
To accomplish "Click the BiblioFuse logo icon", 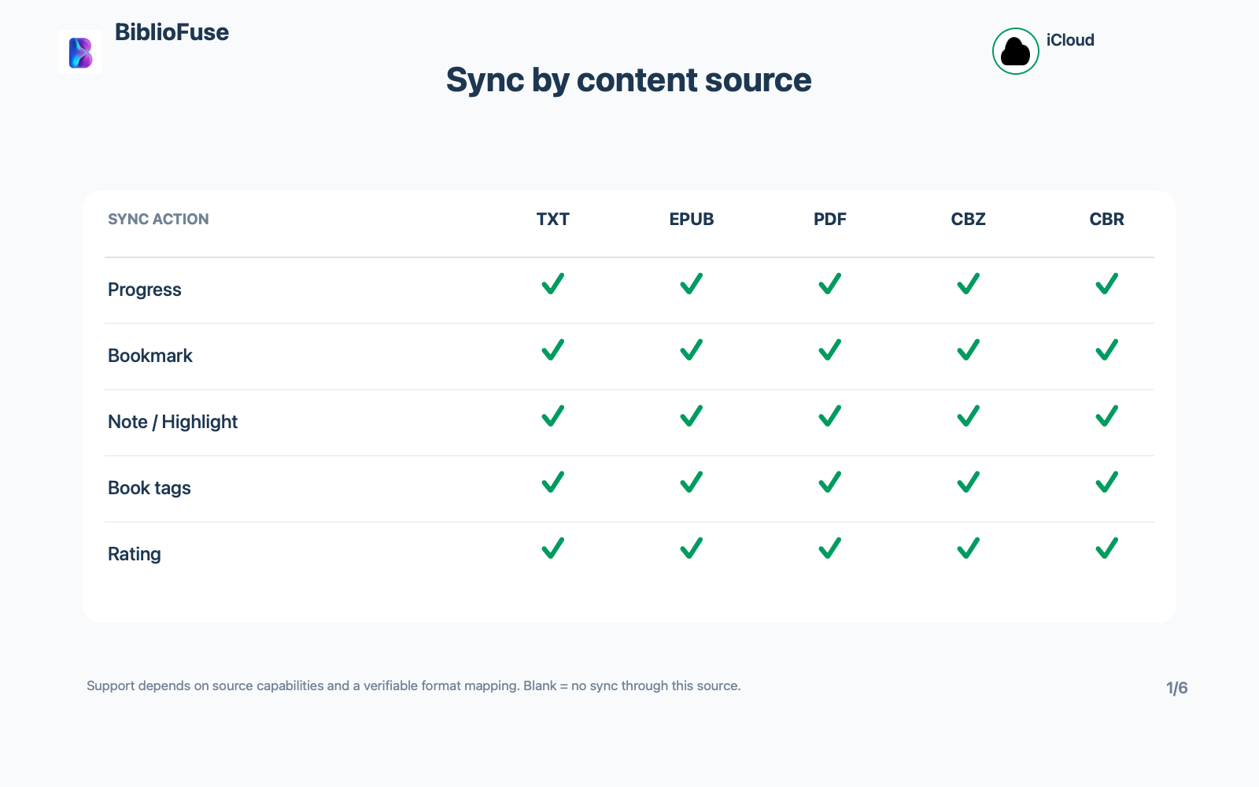I will [x=80, y=53].
